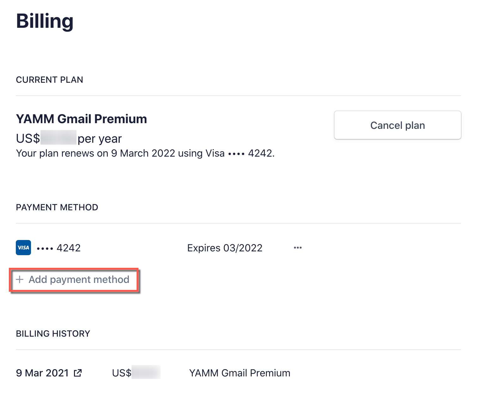The image size is (478, 396).
Task: Click the PAYMENT METHOD section header
Action: pyautogui.click(x=57, y=207)
